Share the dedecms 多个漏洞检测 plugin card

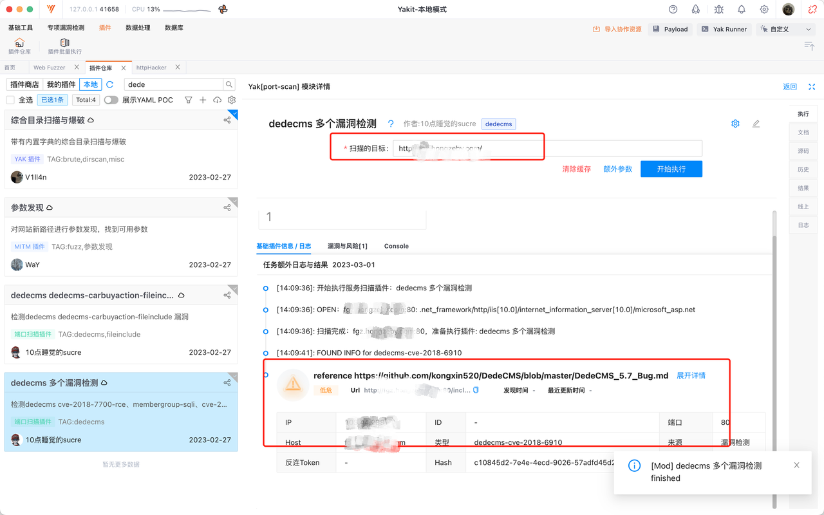(x=227, y=382)
